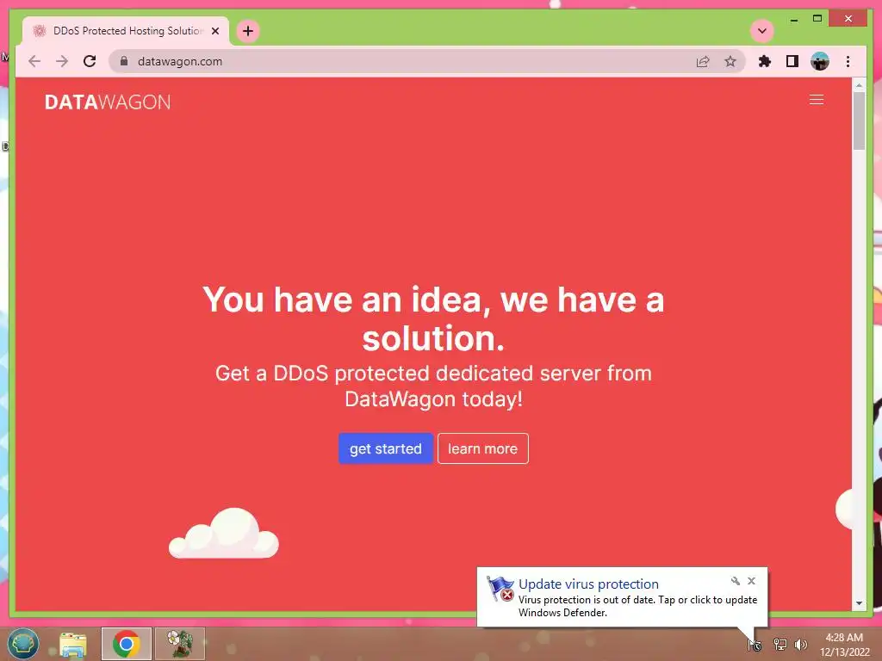Go back using the browser back arrow

(x=34, y=61)
